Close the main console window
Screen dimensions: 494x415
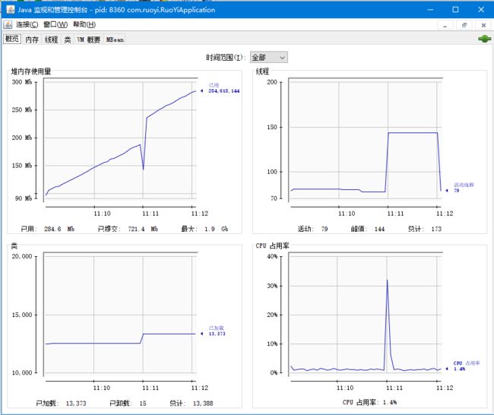point(481,9)
